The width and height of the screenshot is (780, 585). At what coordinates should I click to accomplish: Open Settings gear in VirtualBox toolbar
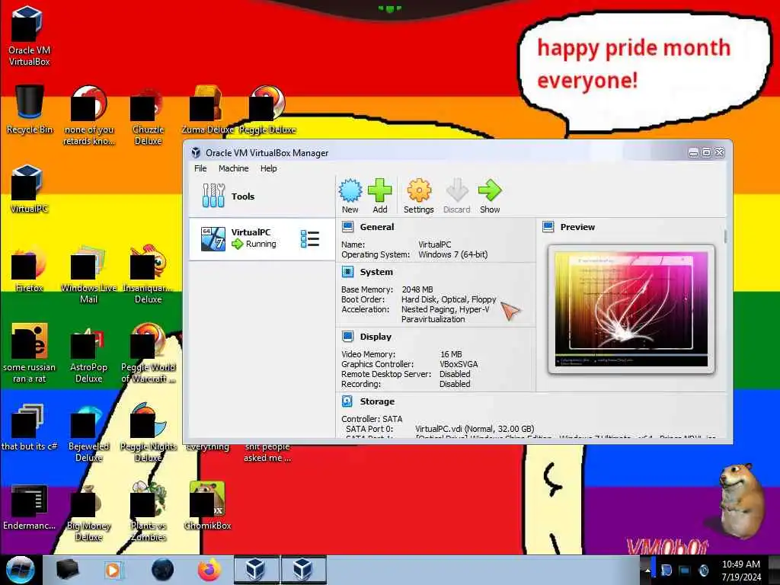(419, 190)
